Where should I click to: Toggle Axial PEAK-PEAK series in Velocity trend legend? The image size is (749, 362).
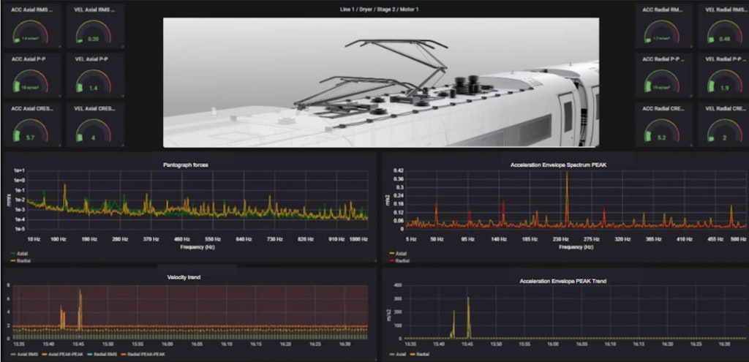tap(64, 355)
